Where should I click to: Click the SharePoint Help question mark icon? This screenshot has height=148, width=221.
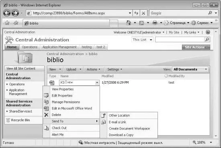point(208,32)
